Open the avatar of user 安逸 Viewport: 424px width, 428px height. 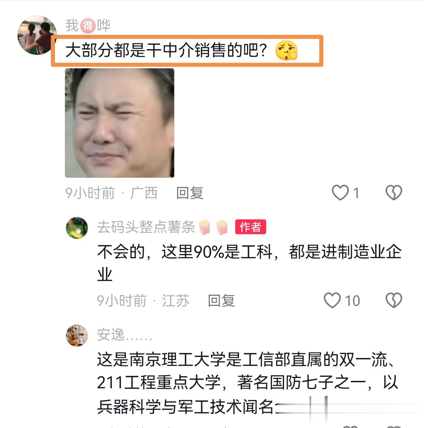point(77,335)
